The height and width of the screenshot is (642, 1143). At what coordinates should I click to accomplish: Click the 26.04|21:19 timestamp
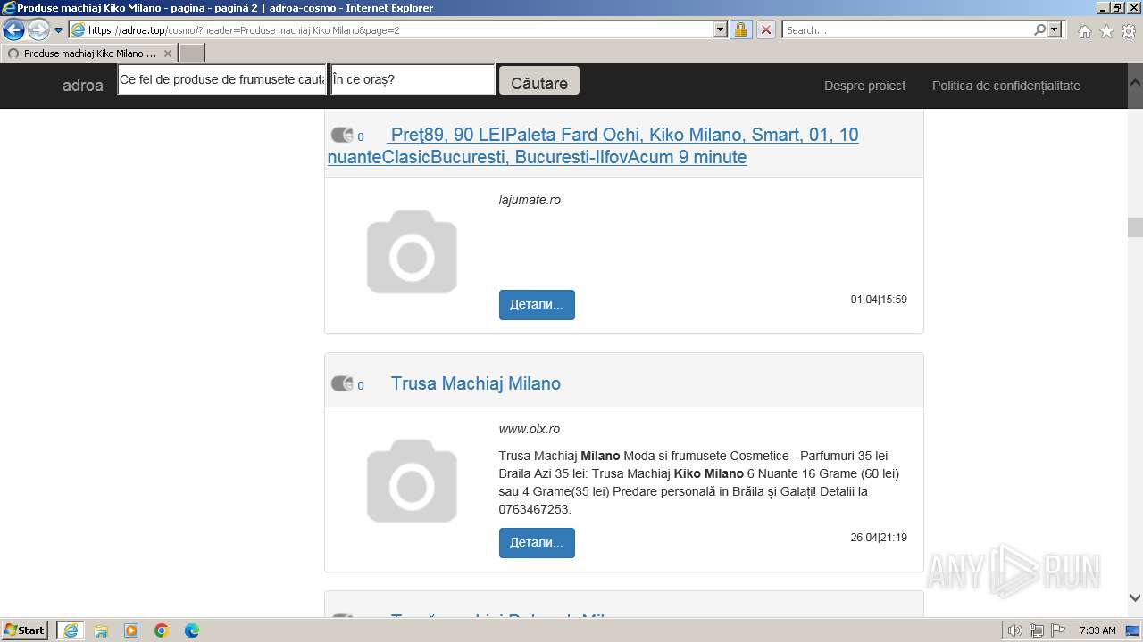coord(879,538)
